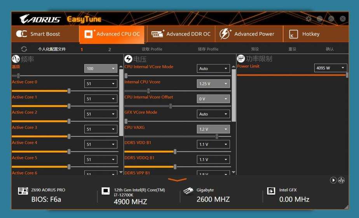
Task: Click the memory module icon beside Gigabyte
Action: click(x=188, y=191)
